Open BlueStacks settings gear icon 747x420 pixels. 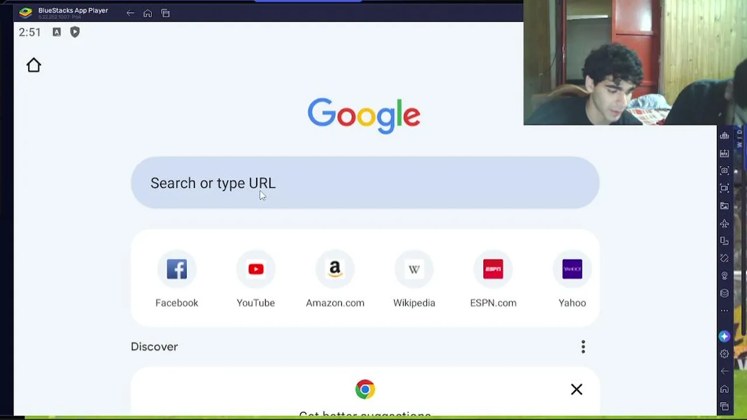(x=724, y=354)
